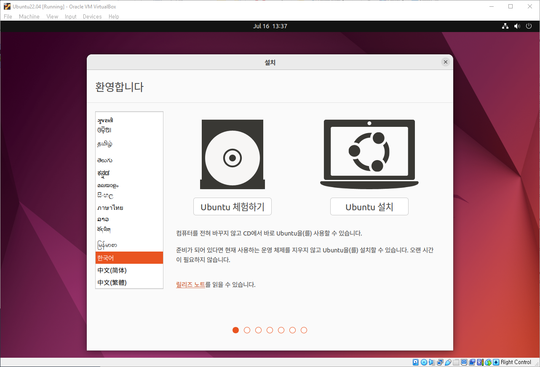
Task: Click the recording status icon
Action: 472,362
